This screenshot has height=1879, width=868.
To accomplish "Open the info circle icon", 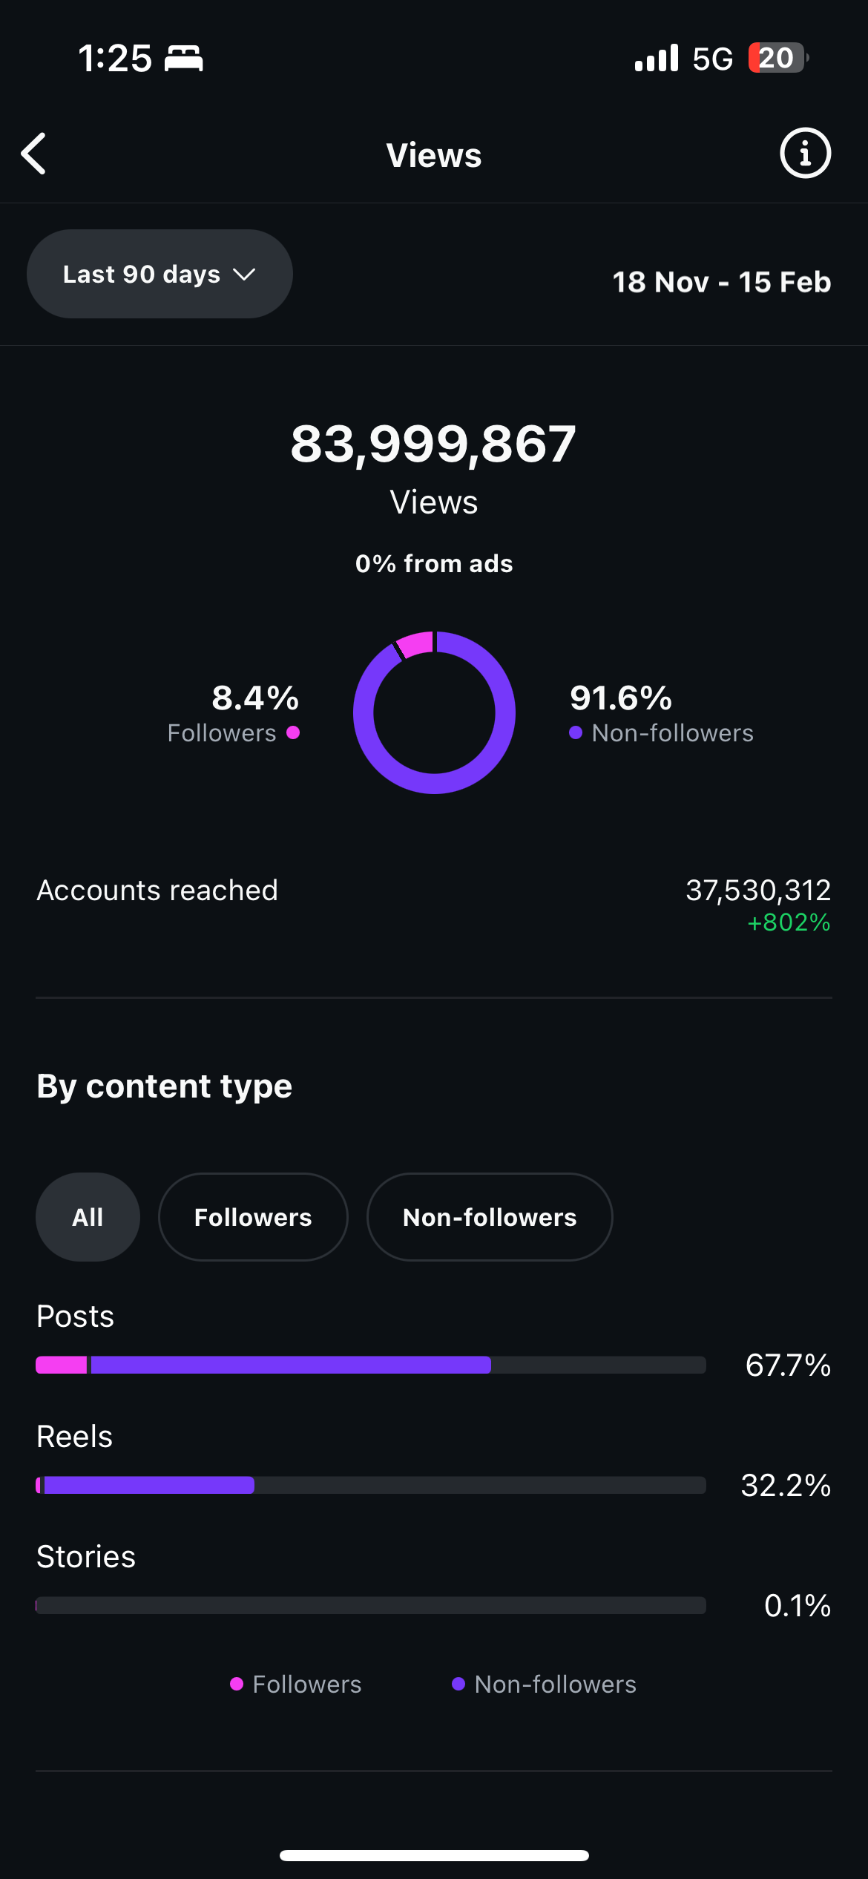I will pos(805,154).
